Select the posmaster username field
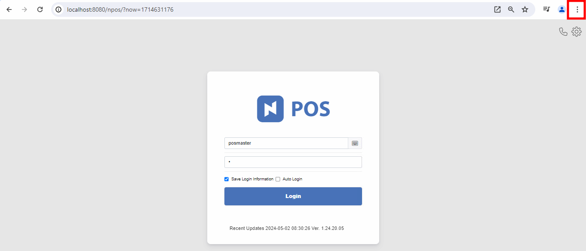Screen dimensions: 586x251 click(x=286, y=143)
